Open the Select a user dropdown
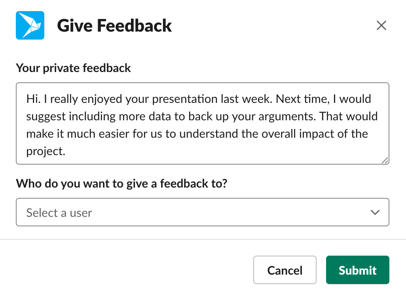Screen dimensions: 406x296 point(203,212)
